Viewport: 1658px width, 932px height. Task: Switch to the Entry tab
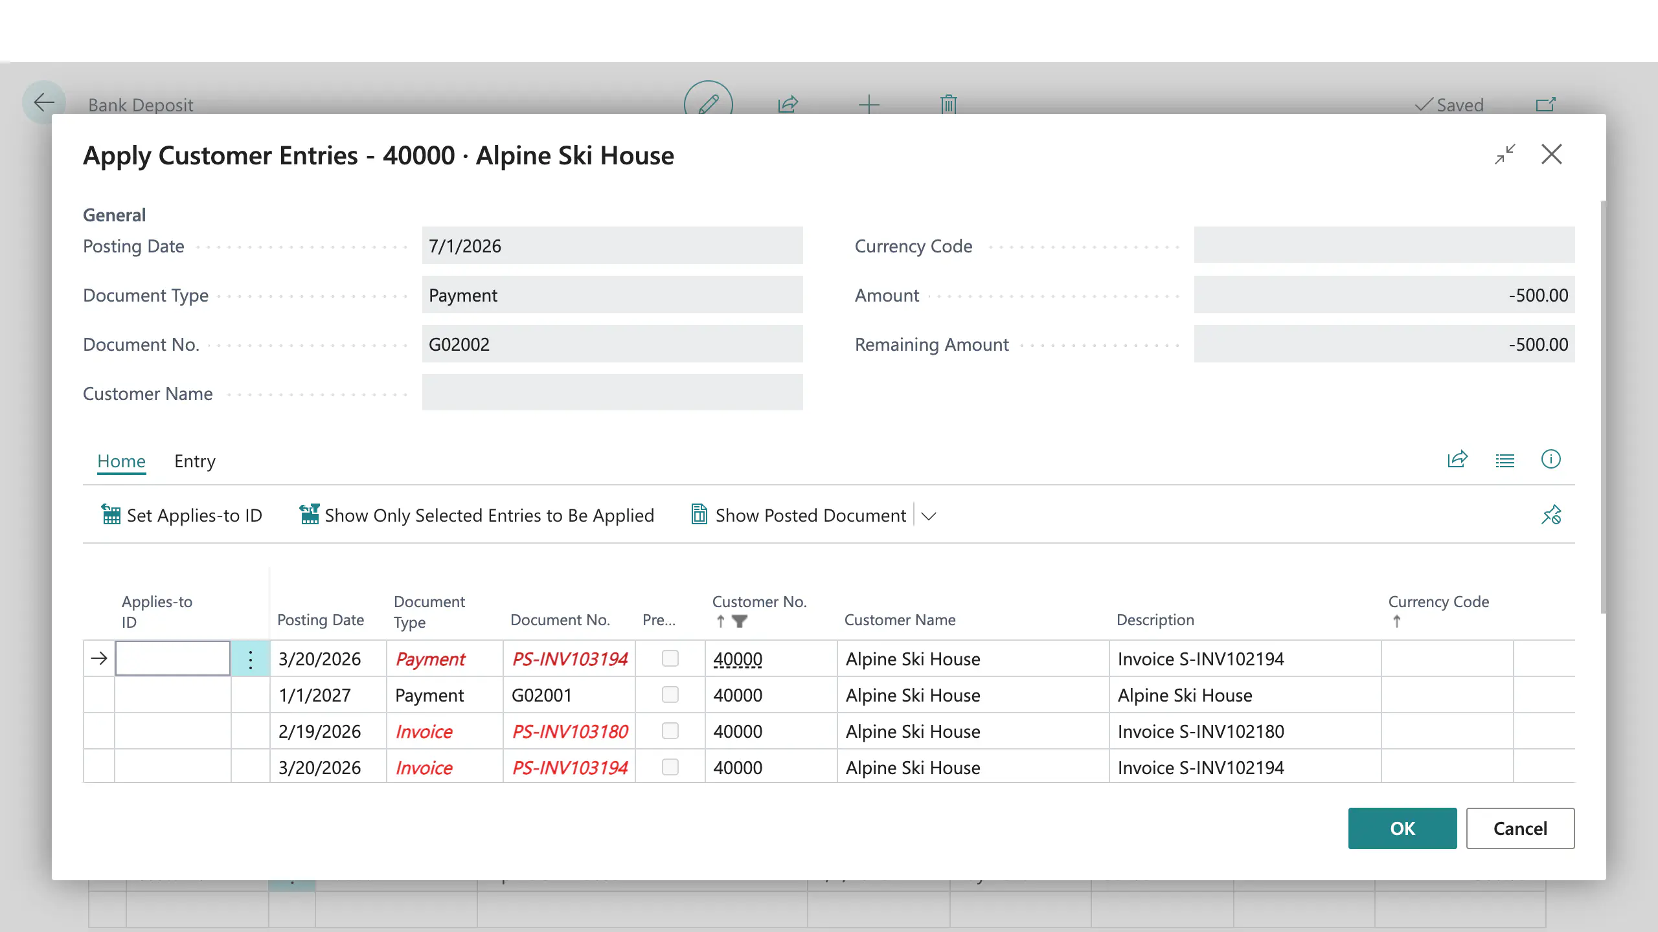coord(194,461)
